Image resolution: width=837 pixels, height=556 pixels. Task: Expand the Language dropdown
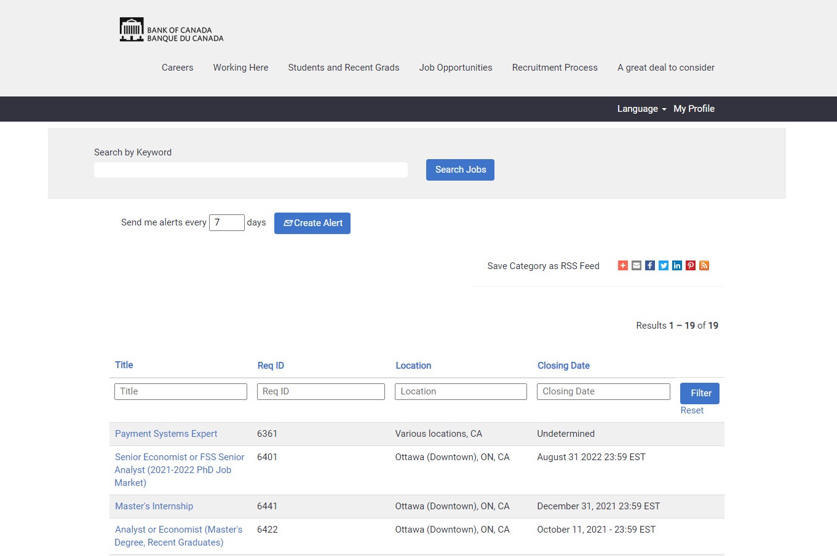point(641,109)
